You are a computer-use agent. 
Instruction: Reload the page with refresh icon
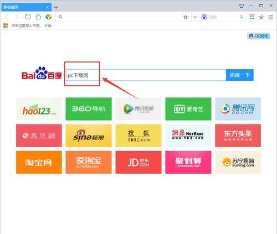coord(28,17)
